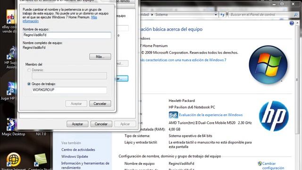
Task: Click the disabled Aceptar in domain dialog
Action: pyautogui.click(x=76, y=104)
